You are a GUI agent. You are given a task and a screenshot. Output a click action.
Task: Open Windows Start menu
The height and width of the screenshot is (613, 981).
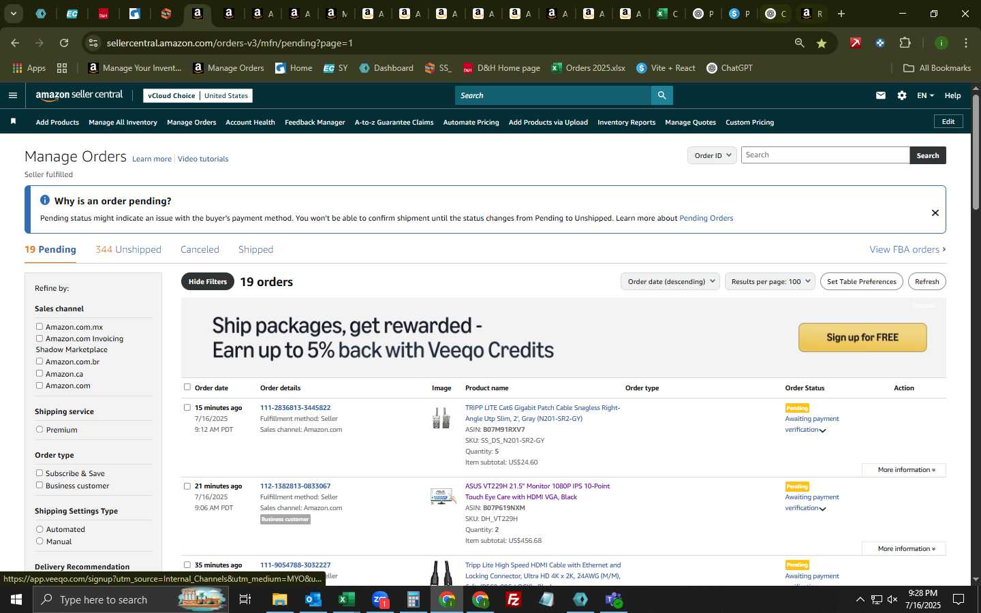[16, 599]
